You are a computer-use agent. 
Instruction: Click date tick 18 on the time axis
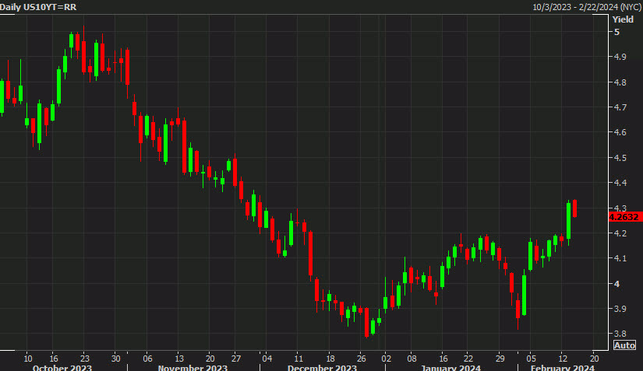330,359
